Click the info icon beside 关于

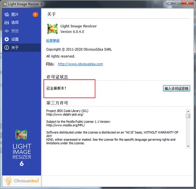(7, 48)
